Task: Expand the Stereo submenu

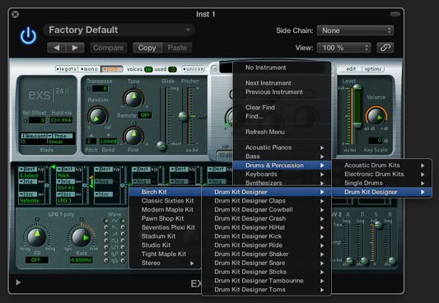Action: [166, 263]
